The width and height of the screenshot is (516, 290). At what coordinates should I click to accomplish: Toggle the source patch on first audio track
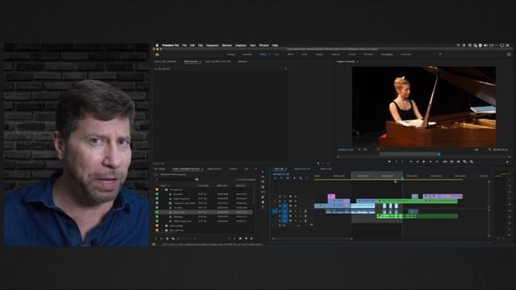(275, 211)
